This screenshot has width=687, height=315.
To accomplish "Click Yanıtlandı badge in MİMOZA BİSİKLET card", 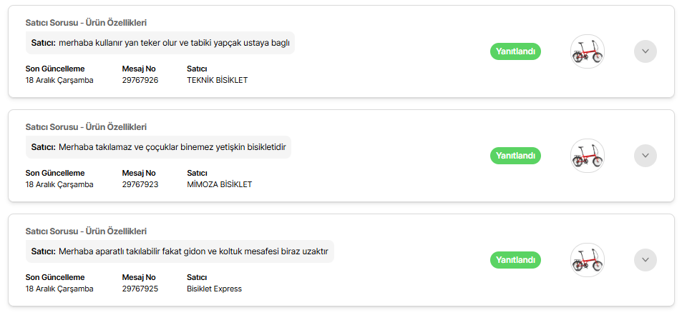I will [515, 155].
